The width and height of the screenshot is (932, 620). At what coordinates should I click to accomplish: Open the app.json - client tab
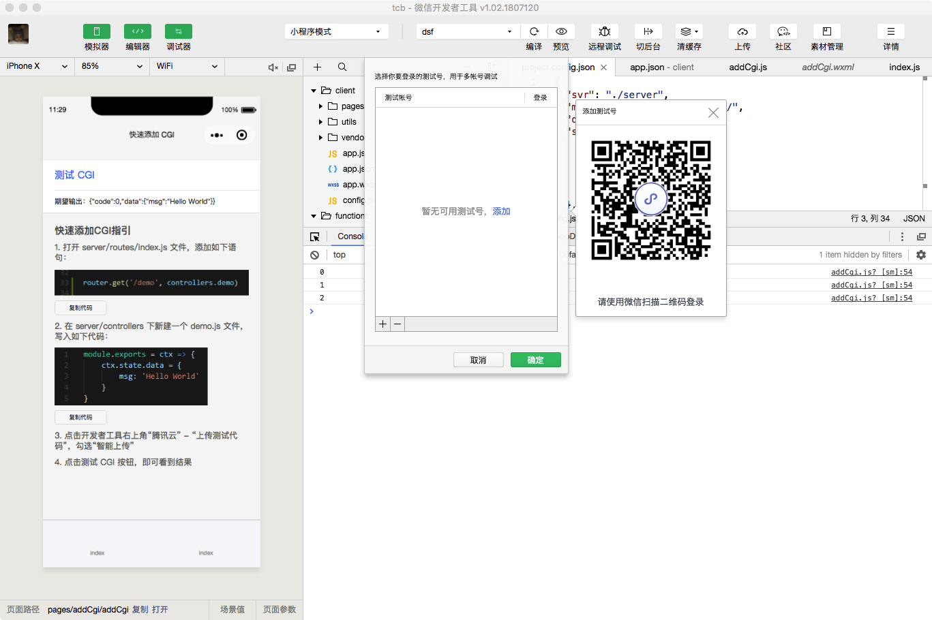pyautogui.click(x=661, y=67)
